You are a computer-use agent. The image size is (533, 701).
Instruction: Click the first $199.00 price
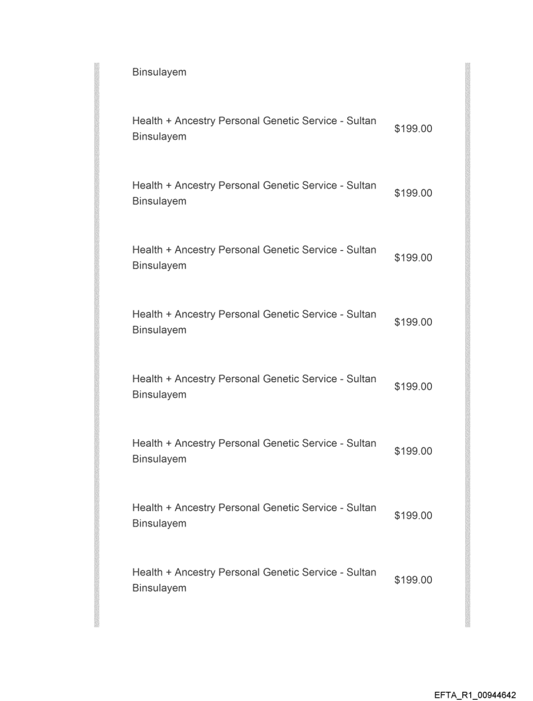(x=413, y=129)
